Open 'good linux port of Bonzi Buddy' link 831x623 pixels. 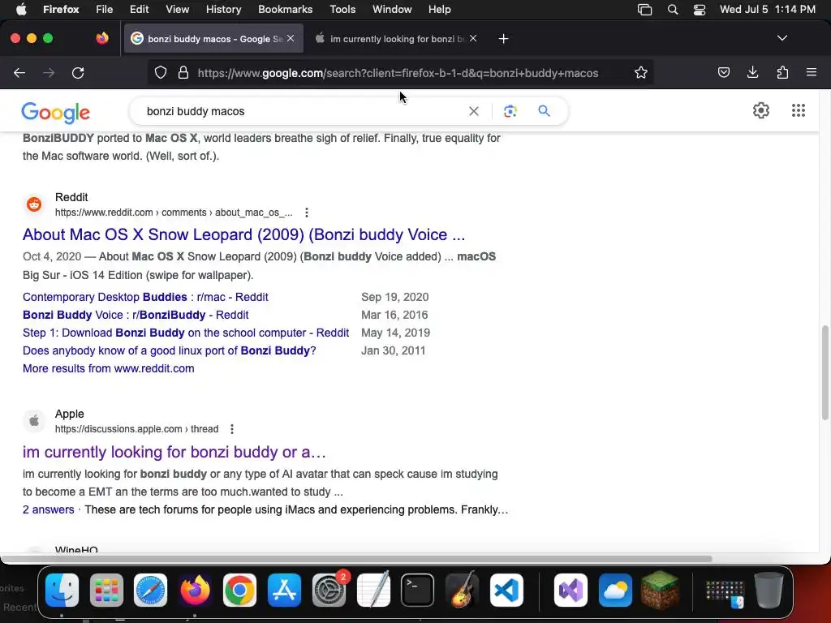click(x=169, y=350)
